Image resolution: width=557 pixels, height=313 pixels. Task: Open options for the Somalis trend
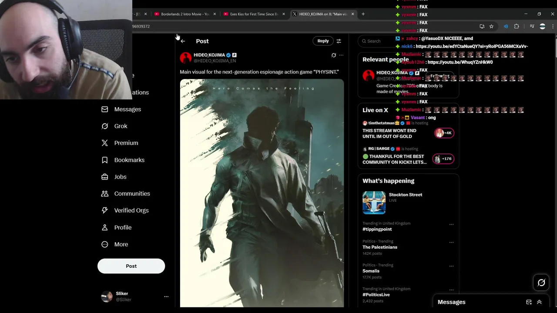451,266
